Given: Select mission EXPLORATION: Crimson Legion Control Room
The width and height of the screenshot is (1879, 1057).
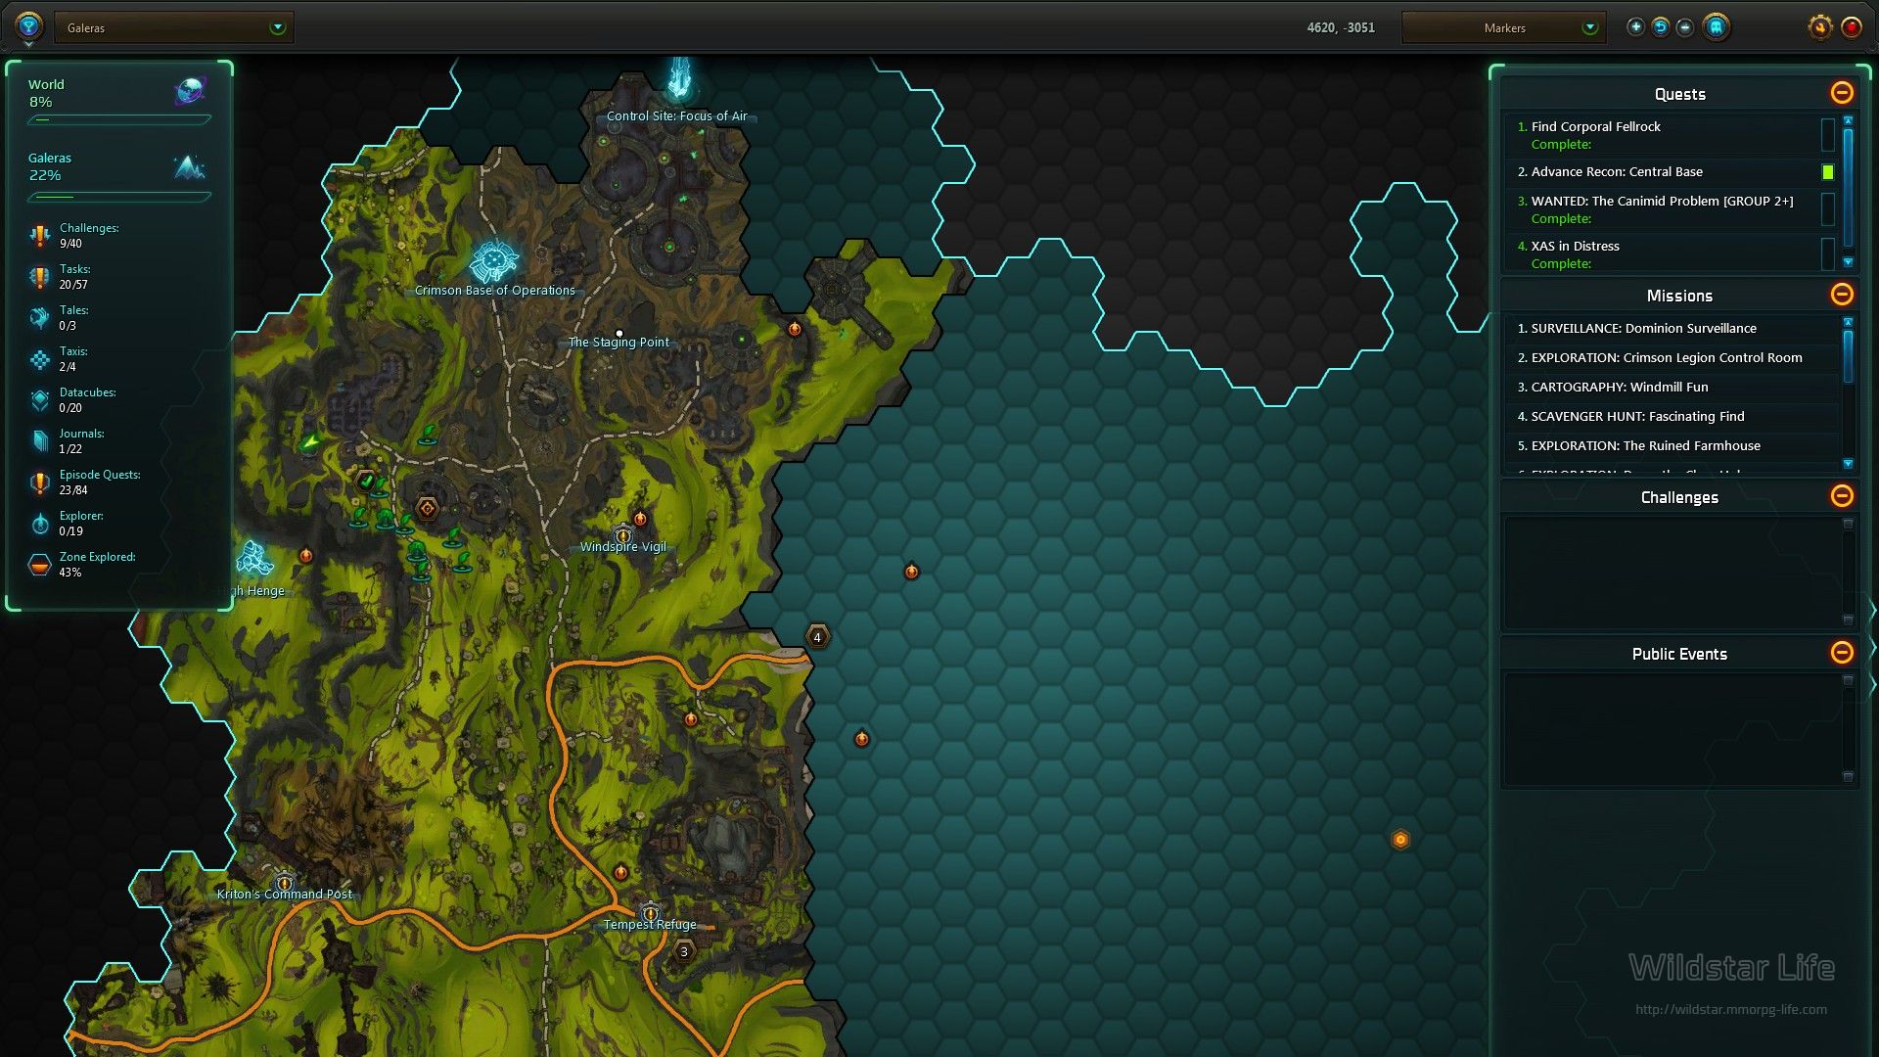Looking at the screenshot, I should click(1672, 358).
